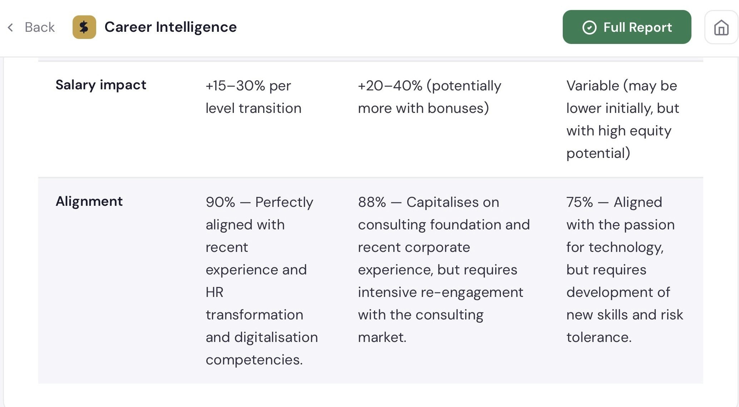This screenshot has height=407, width=739.
Task: Click the left-pointing back chevron
Action: (x=10, y=27)
